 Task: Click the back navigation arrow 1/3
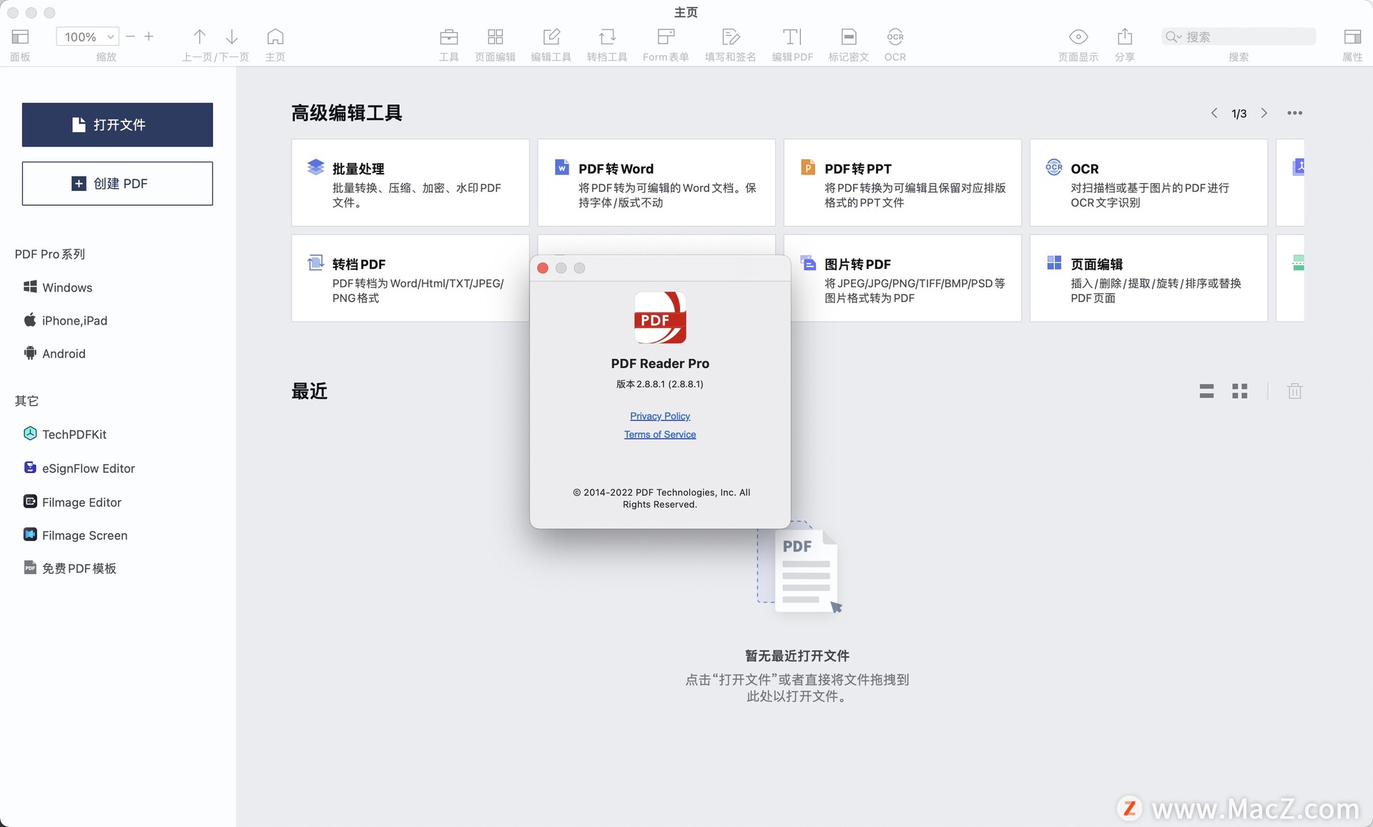pos(1215,113)
